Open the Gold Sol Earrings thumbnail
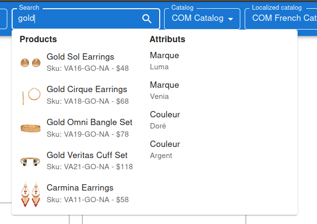 30,63
